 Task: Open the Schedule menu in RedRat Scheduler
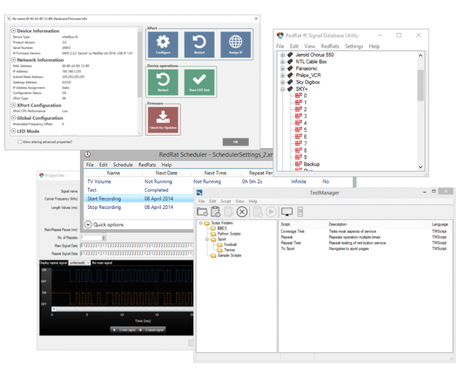click(x=123, y=164)
